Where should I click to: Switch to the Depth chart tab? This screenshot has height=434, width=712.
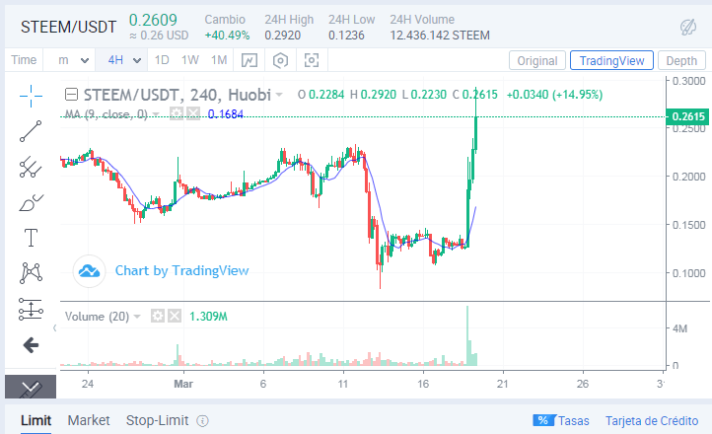(681, 60)
